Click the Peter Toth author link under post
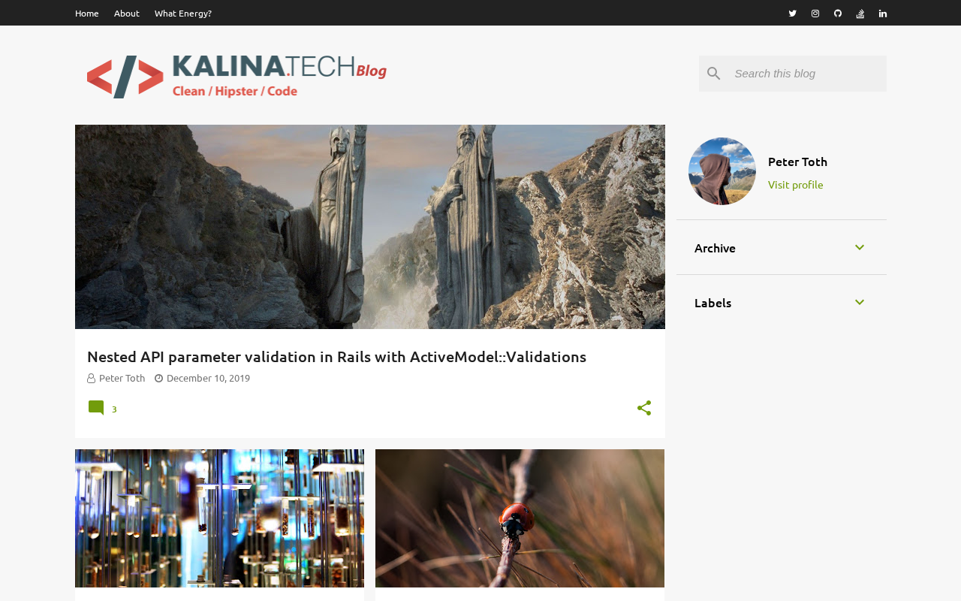Image resolution: width=961 pixels, height=601 pixels. tap(122, 378)
